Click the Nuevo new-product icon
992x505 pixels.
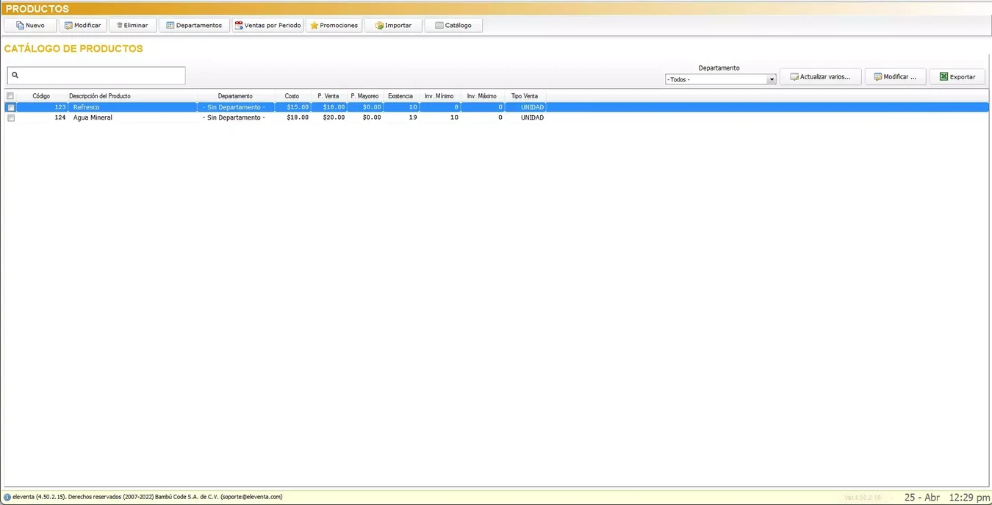21,25
